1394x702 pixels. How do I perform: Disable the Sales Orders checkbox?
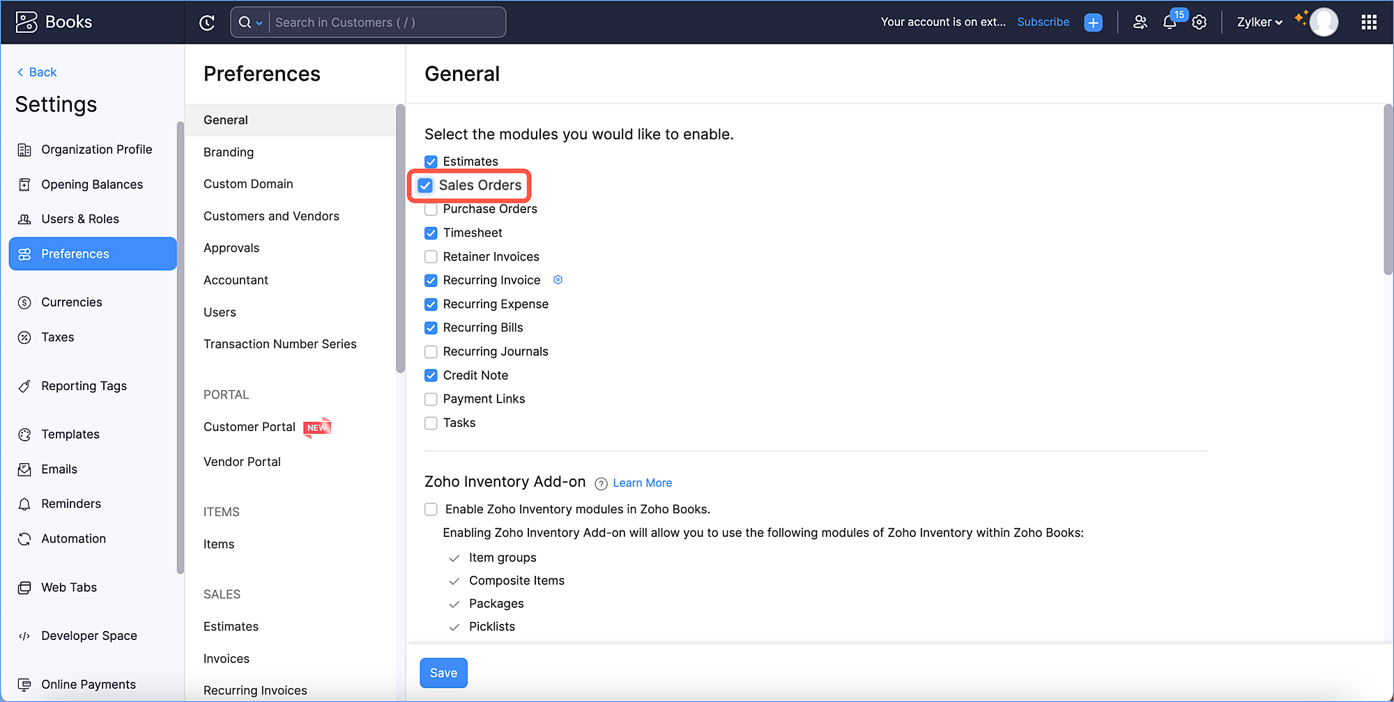tap(425, 185)
